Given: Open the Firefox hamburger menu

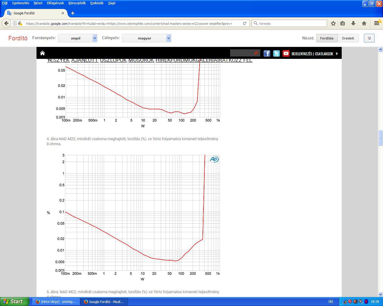Looking at the screenshot, I should [x=376, y=23].
